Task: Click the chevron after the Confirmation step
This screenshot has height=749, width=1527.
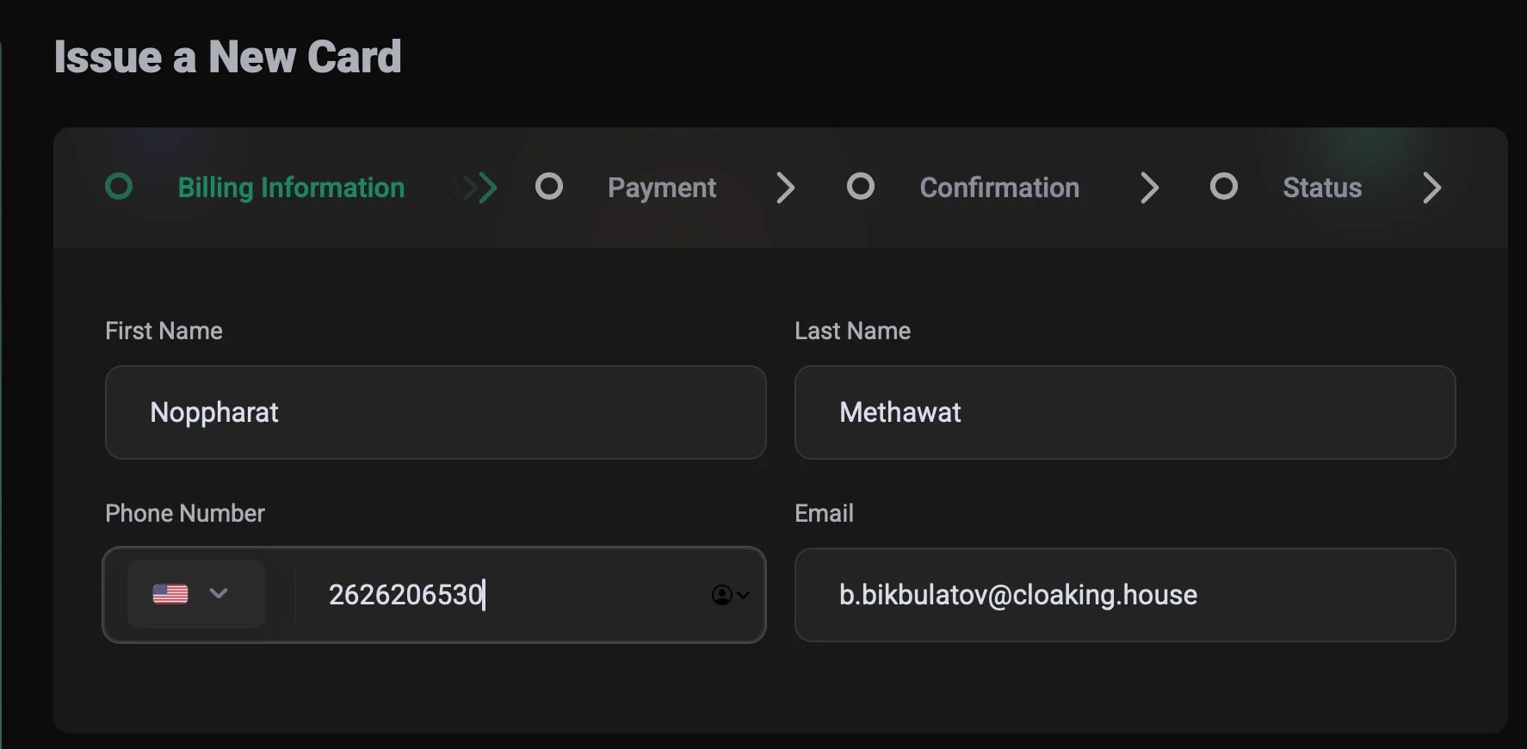Action: tap(1149, 188)
